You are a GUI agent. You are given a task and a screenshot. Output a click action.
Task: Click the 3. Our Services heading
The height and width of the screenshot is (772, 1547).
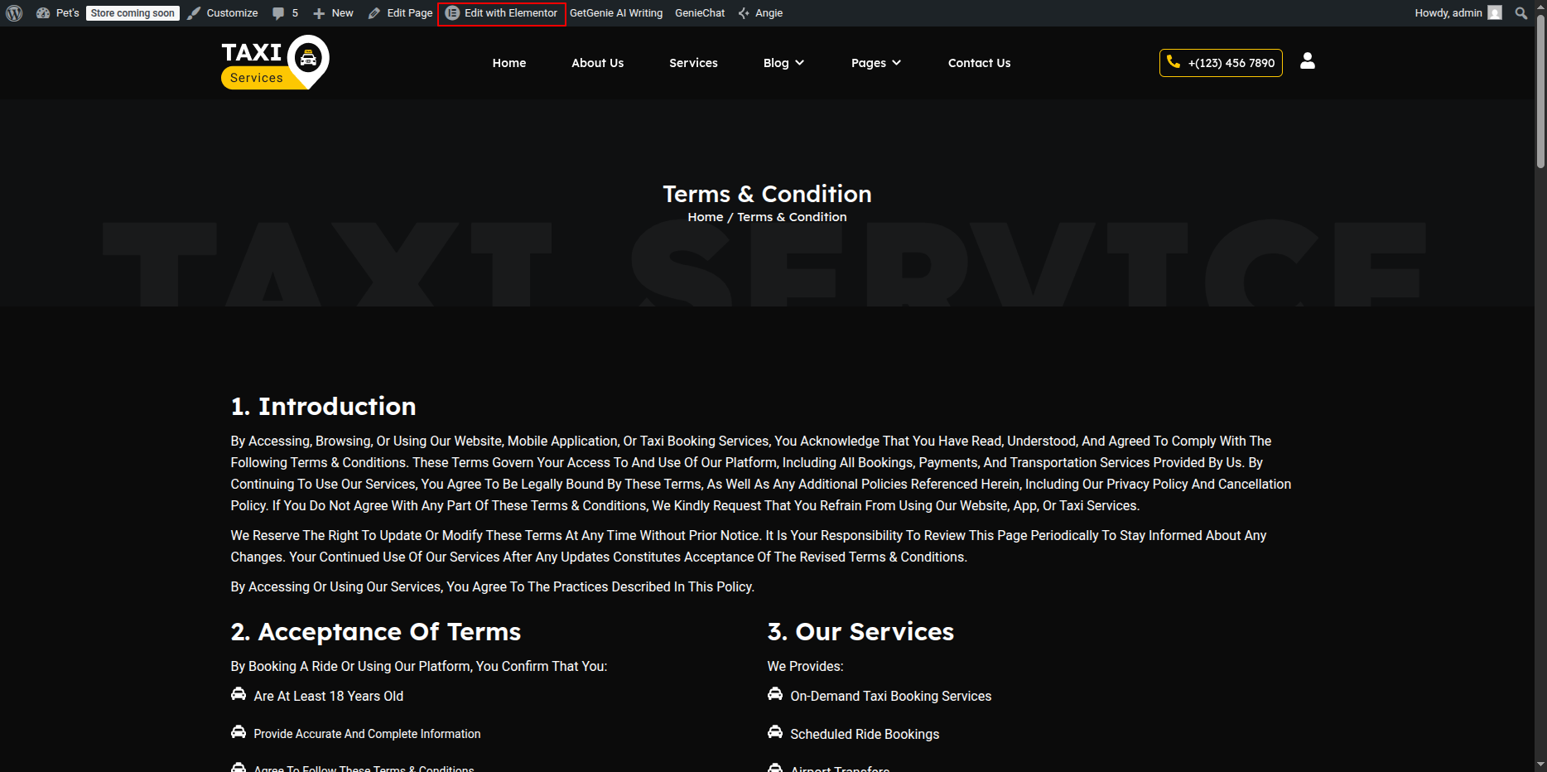[860, 631]
